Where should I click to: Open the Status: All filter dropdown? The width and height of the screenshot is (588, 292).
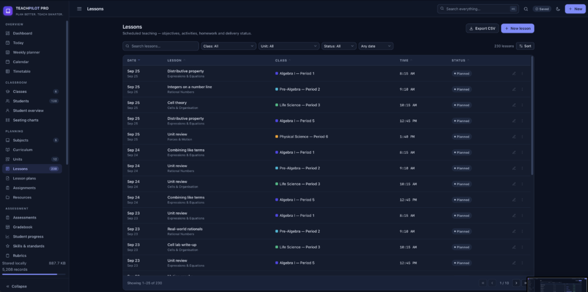[339, 46]
